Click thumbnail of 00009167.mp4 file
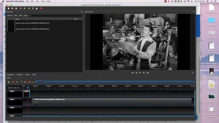Viewport: 219px width, 123px height. point(11,23)
